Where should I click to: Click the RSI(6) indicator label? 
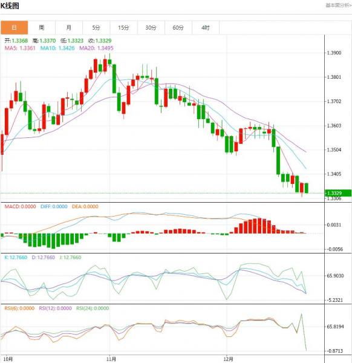click(x=19, y=309)
